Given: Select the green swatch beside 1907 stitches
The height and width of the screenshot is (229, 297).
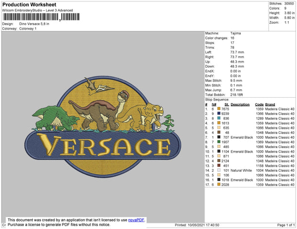Looking at the screenshot, I should (x=219, y=142).
